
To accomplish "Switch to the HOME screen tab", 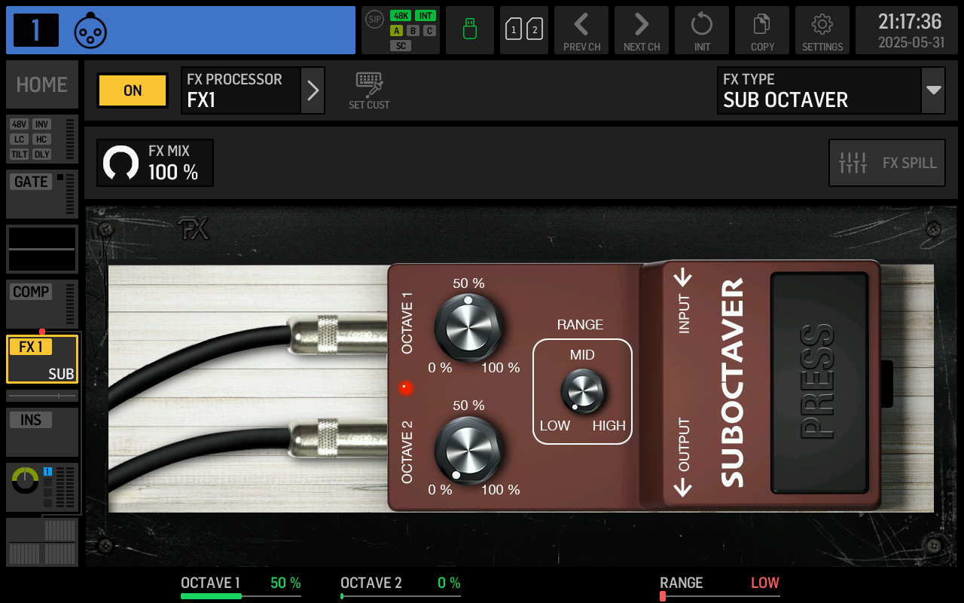I will click(x=41, y=84).
